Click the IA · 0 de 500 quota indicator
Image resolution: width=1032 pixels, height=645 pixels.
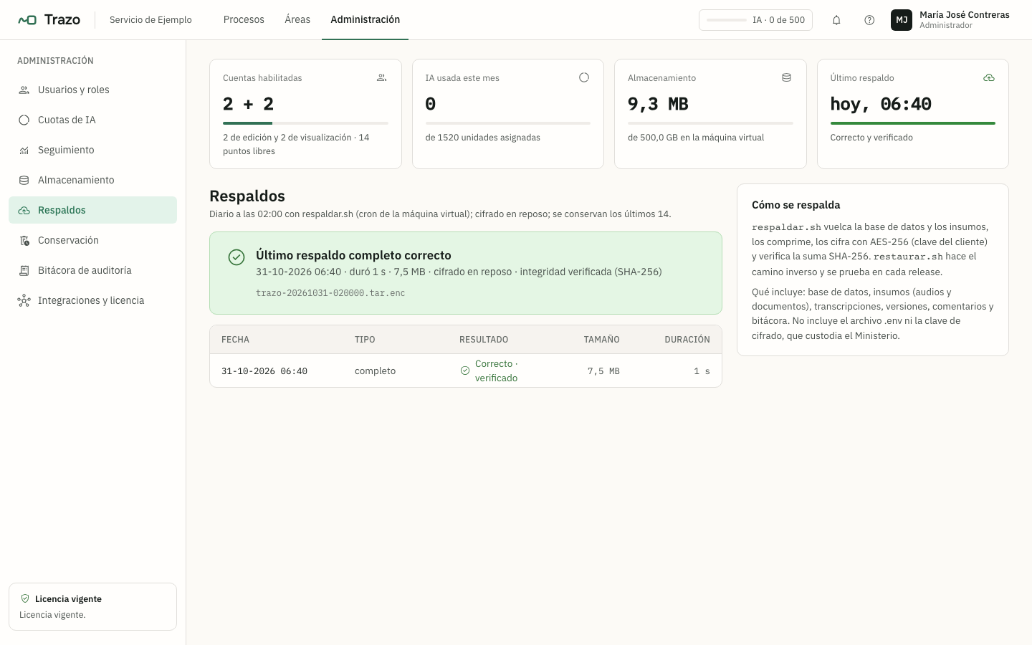point(755,20)
